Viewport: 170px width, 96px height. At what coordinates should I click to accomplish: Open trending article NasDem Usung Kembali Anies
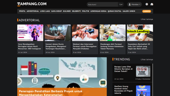point(123,90)
